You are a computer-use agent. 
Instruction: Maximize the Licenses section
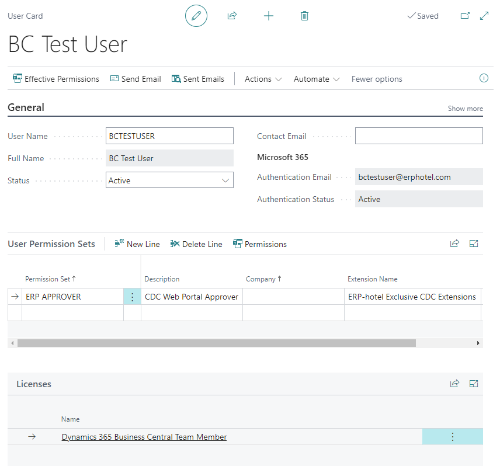click(x=474, y=384)
